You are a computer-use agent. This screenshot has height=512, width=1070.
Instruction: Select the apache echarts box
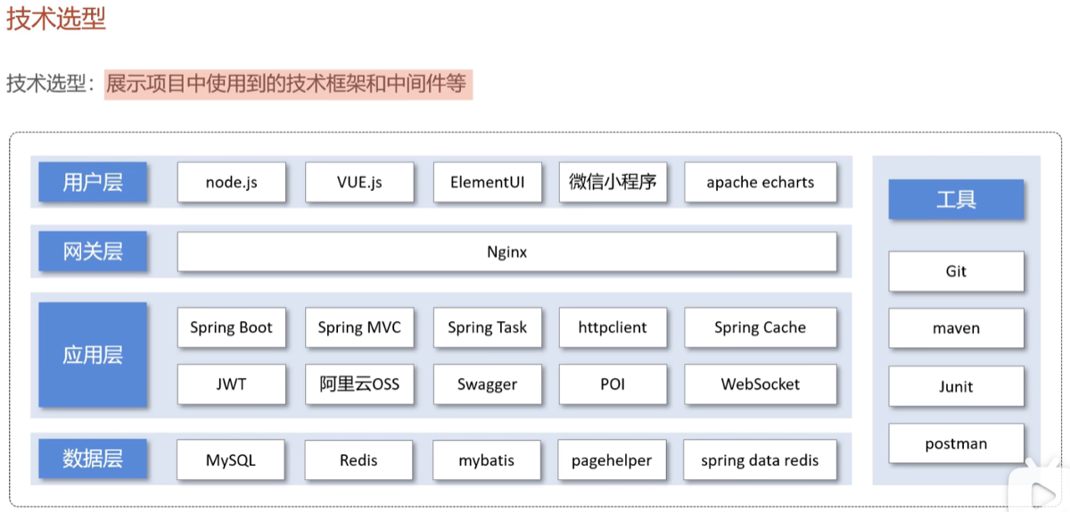pyautogui.click(x=761, y=182)
